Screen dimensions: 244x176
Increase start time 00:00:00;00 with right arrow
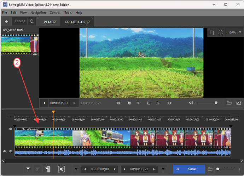[x=115, y=169]
